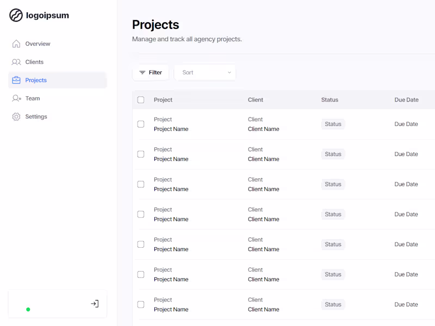The height and width of the screenshot is (326, 435).
Task: Check the select-all checkbox in table header
Action: [140, 100]
